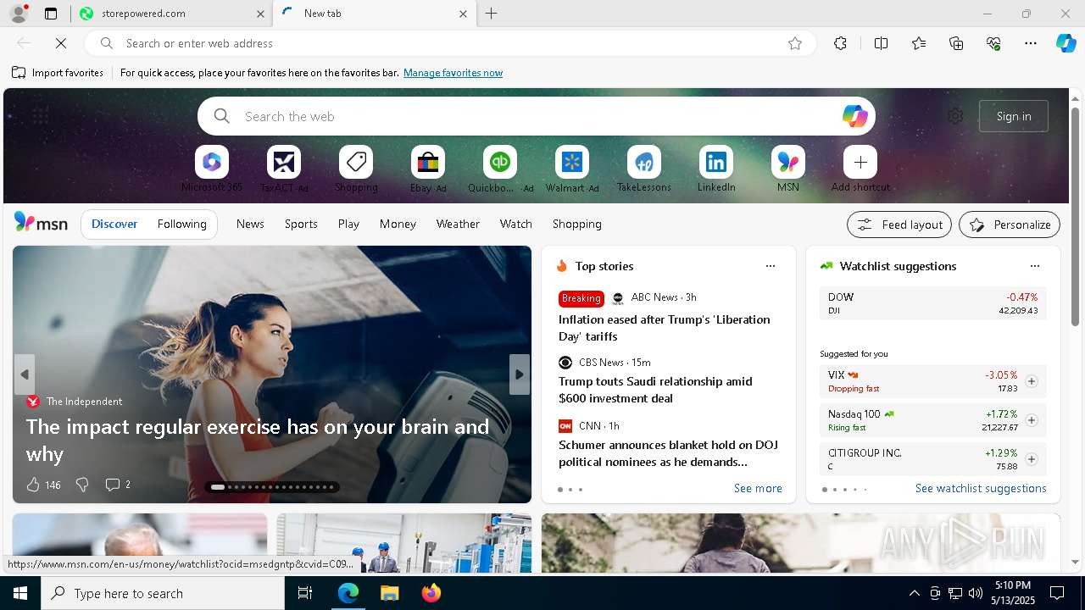Show hidden system tray icons
This screenshot has width=1085, height=610.
(914, 593)
